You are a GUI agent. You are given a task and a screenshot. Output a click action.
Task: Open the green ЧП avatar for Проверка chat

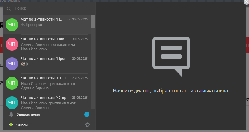pos(12,25)
